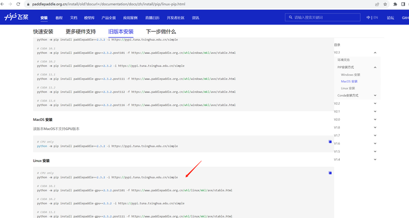Switch to the 快速安装 tab
This screenshot has width=409, height=218.
[43, 32]
